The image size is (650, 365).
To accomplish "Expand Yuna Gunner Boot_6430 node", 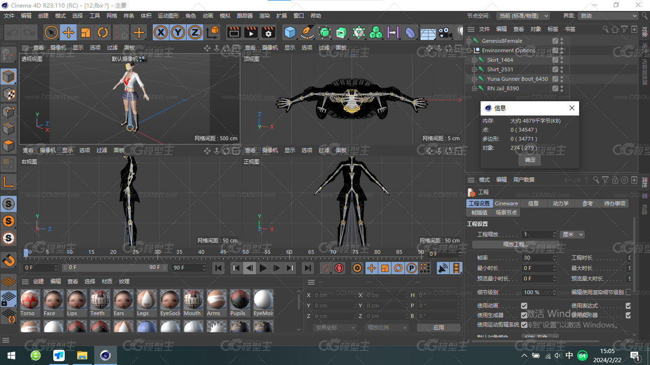I will [474, 79].
